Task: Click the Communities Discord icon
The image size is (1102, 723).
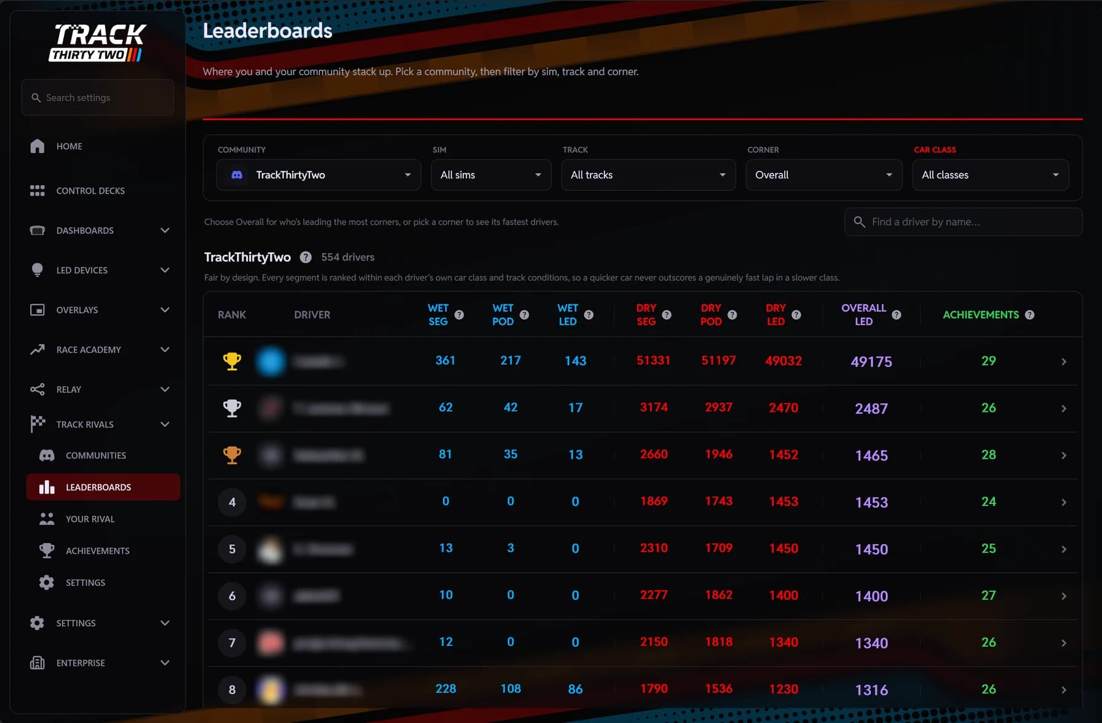Action: [47, 456]
